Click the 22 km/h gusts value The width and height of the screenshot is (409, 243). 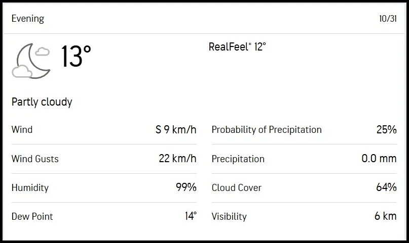177,159
